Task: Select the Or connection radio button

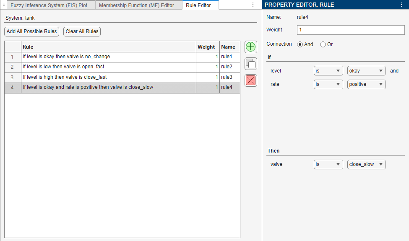Action: click(323, 44)
